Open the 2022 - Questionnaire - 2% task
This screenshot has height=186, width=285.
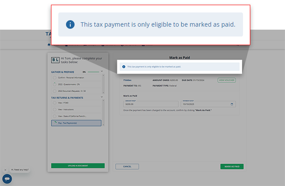[x=76, y=84]
